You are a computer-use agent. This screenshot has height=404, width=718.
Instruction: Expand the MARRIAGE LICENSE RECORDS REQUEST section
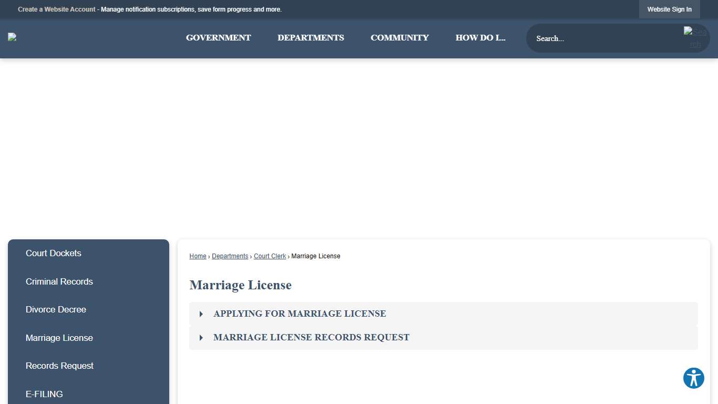(311, 337)
